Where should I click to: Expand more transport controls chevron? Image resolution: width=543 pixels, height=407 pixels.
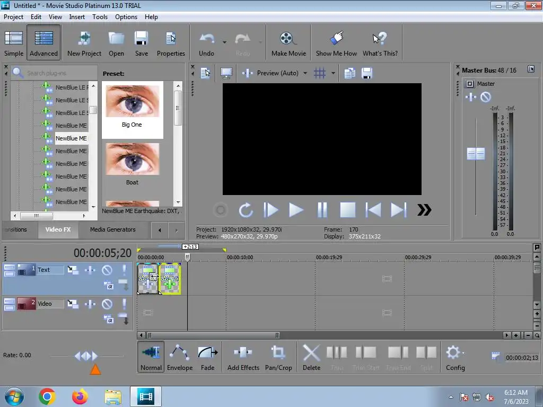[x=424, y=210]
